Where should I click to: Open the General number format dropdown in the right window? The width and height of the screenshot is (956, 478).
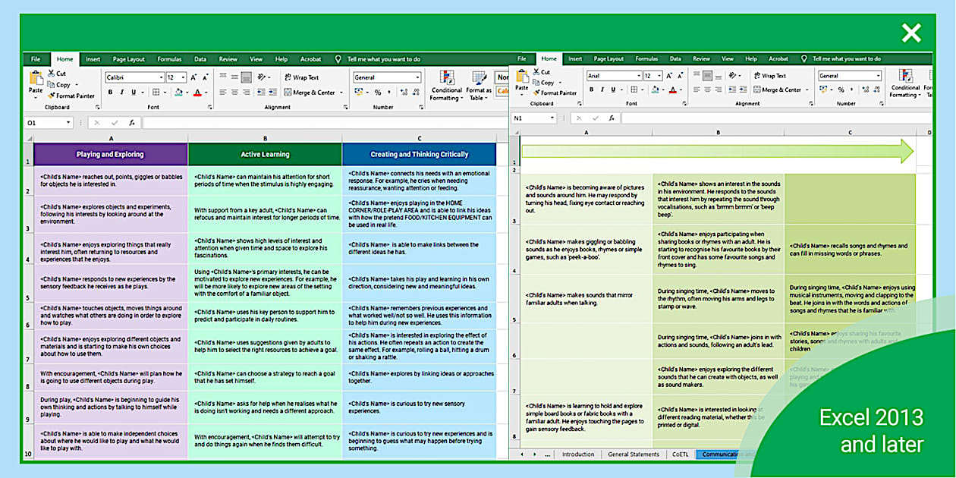tap(879, 76)
